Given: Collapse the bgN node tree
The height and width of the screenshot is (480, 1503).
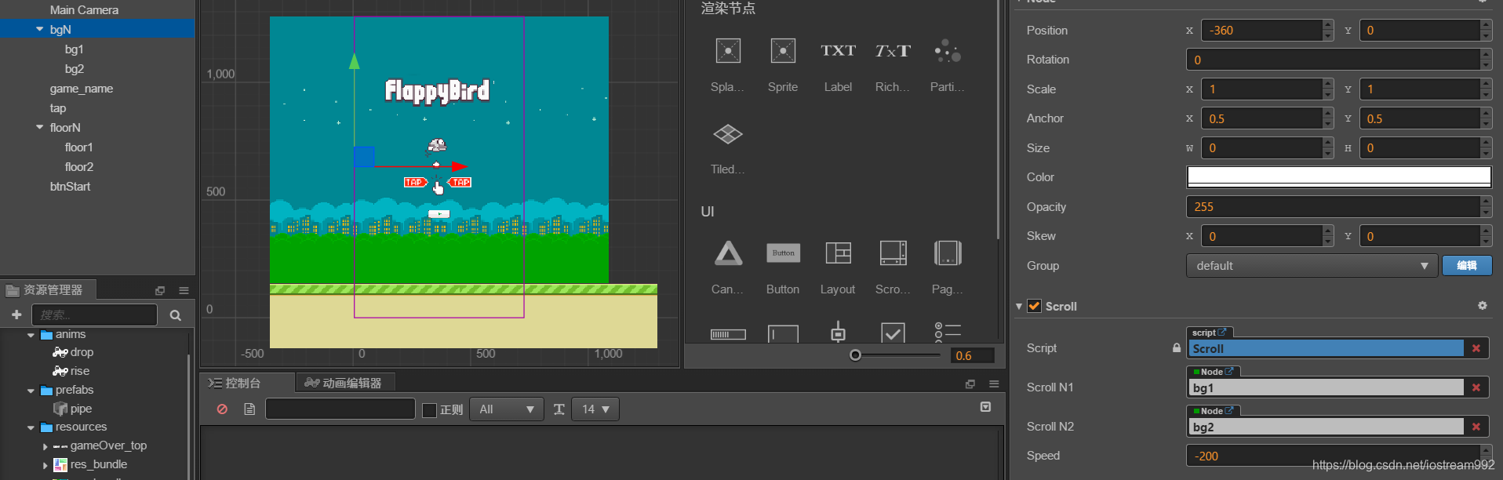Looking at the screenshot, I should [40, 29].
